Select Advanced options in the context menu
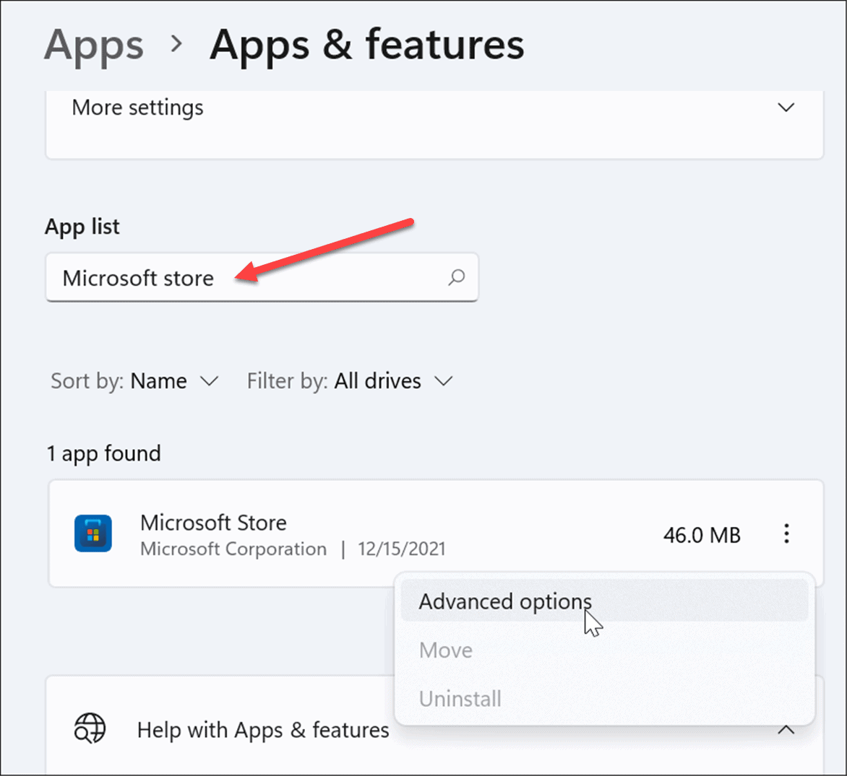The height and width of the screenshot is (776, 847). (604, 601)
